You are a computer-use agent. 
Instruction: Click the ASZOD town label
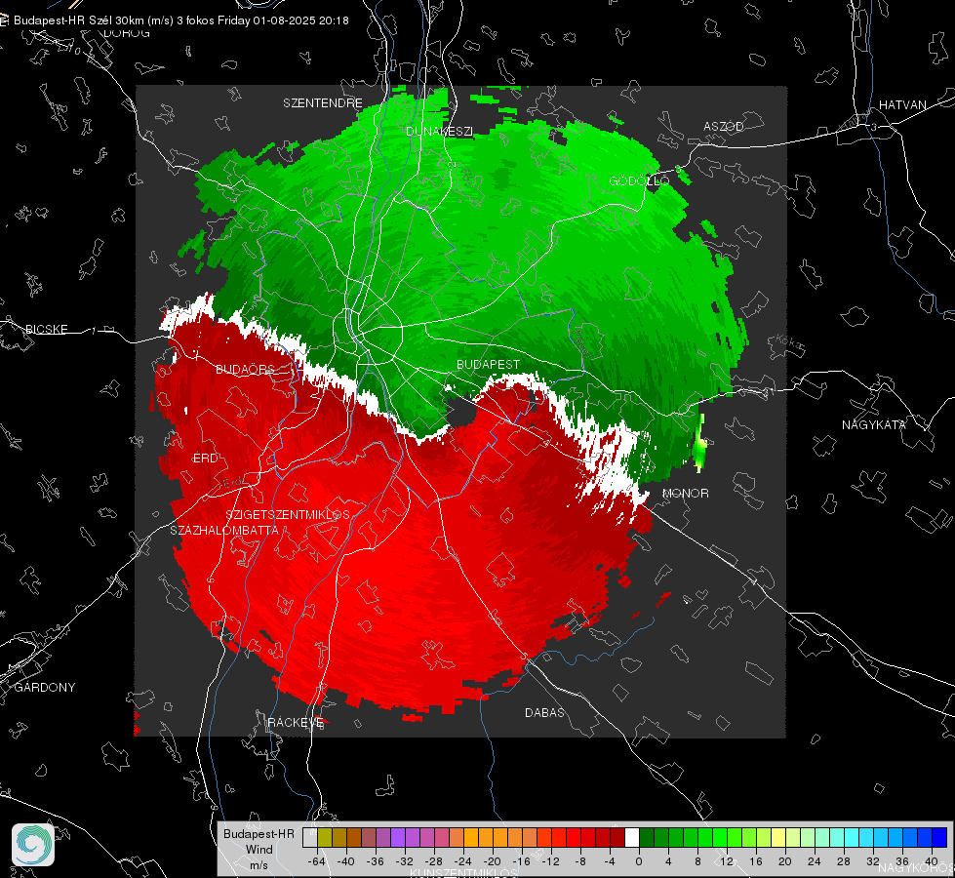[x=724, y=126]
